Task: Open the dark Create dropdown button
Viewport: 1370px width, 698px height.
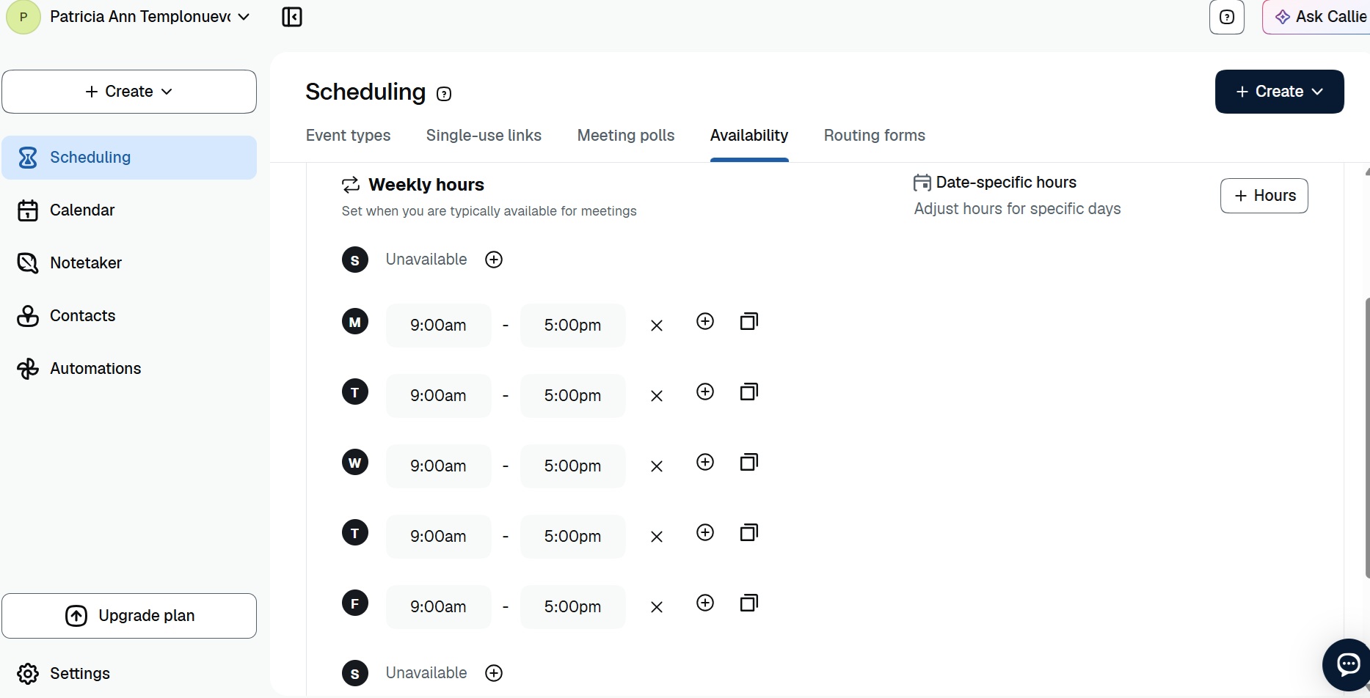Action: (x=1279, y=92)
